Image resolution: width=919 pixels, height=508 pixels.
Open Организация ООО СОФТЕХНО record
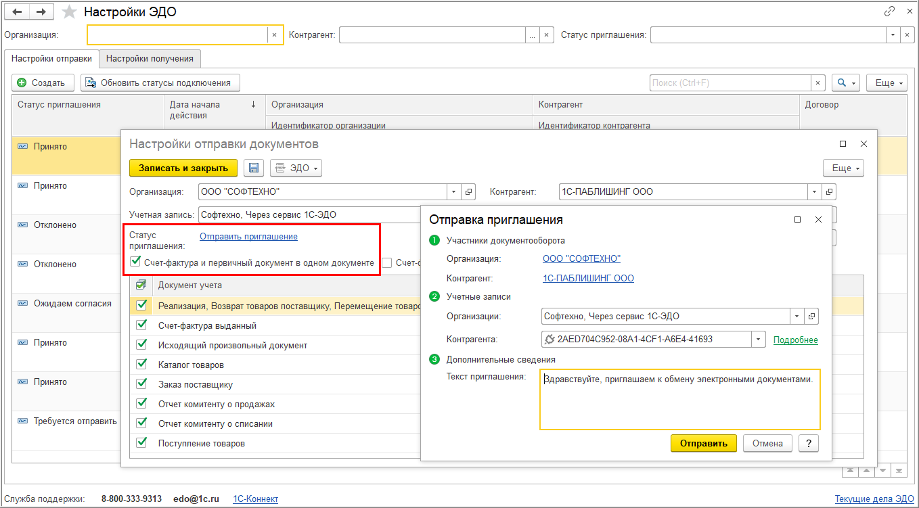tap(469, 192)
